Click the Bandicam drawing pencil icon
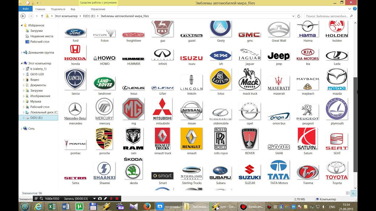This screenshot has width=376, height=211. (x=105, y=199)
